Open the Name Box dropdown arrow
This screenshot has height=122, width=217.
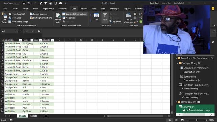(x=17, y=31)
